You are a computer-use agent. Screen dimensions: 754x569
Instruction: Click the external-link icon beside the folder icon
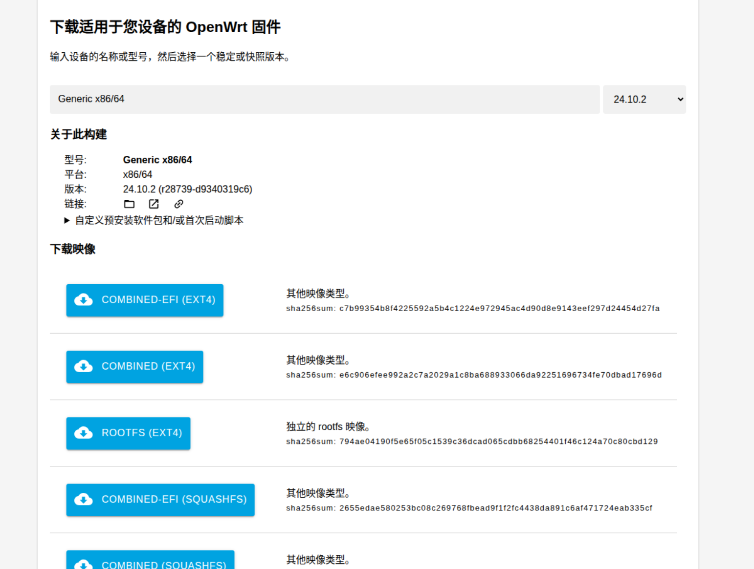click(x=154, y=204)
